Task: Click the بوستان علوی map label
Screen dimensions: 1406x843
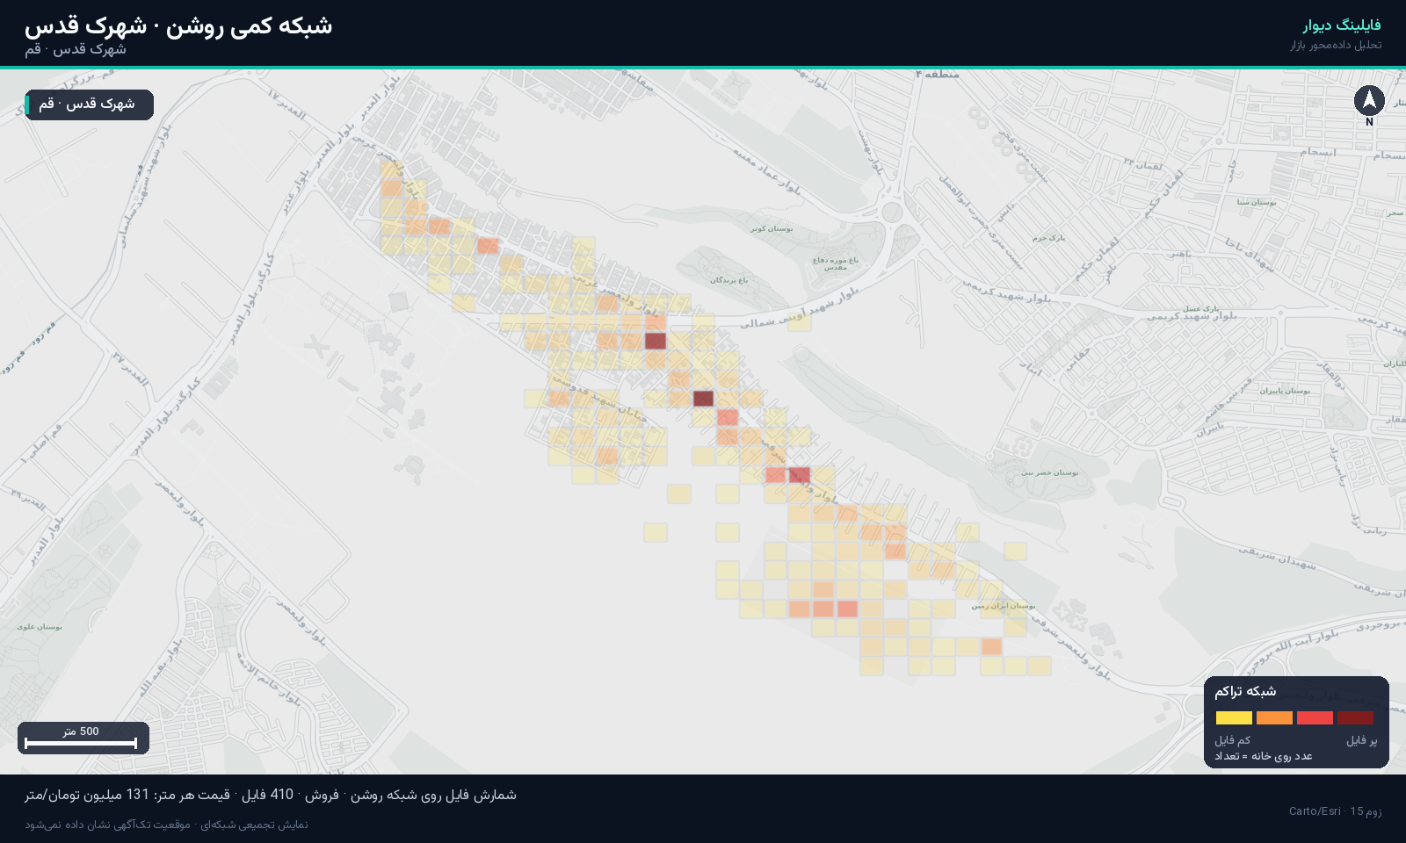Action: 40,627
